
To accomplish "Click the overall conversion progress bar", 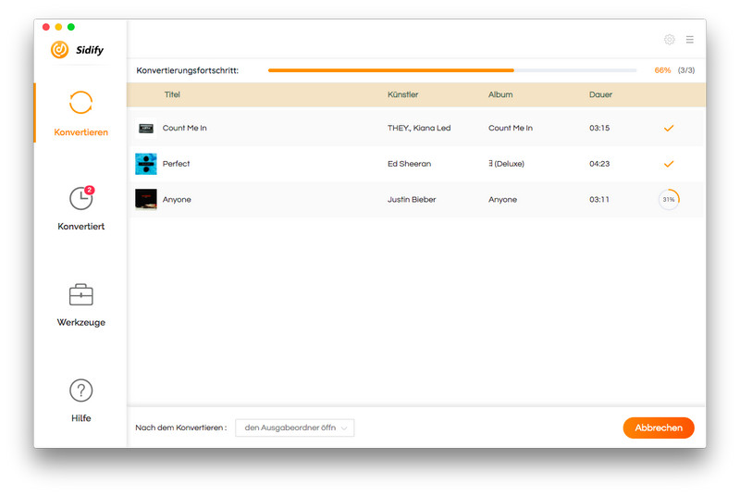I will pos(452,70).
